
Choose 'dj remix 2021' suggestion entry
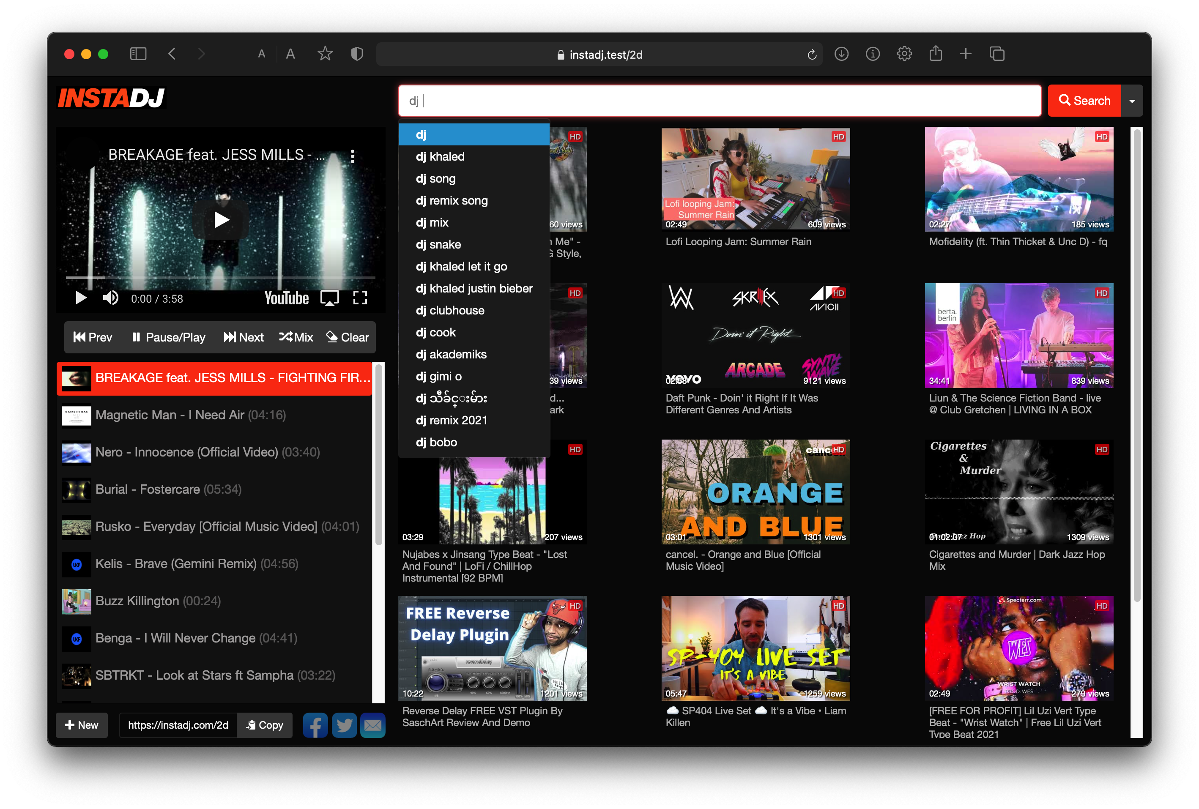(x=452, y=420)
